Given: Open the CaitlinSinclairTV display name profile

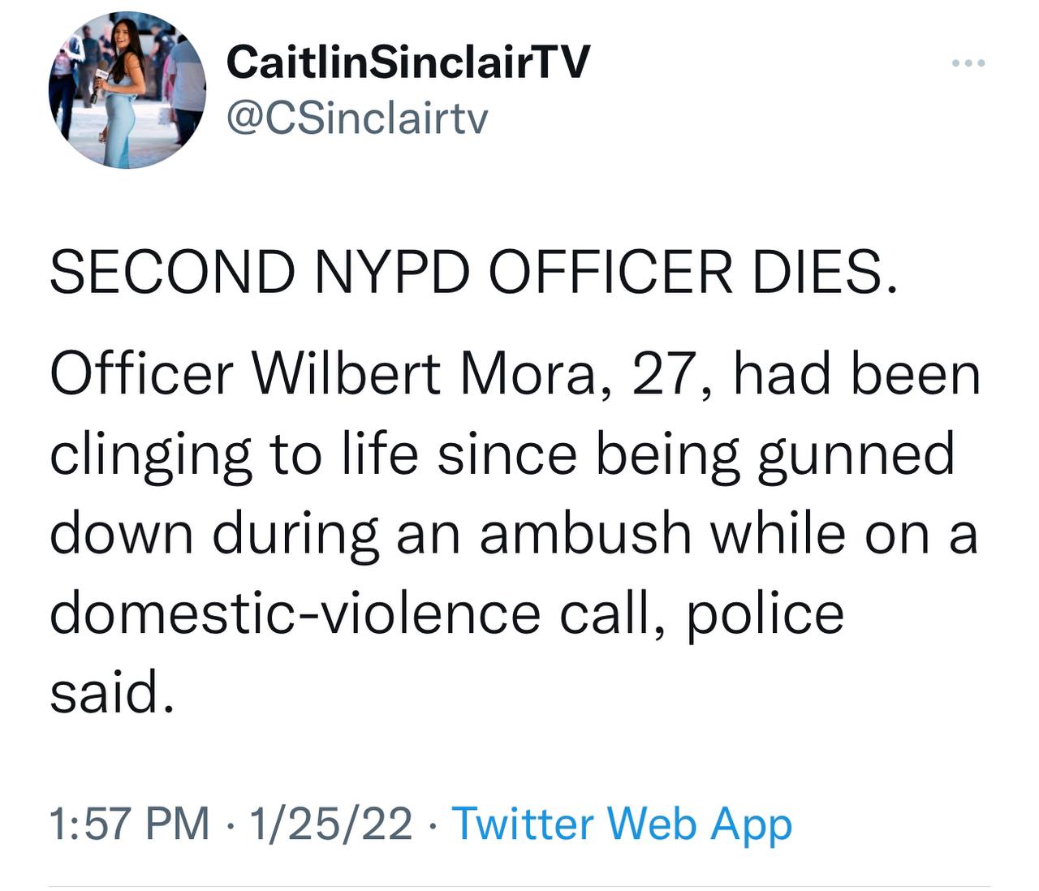Looking at the screenshot, I should [x=407, y=62].
